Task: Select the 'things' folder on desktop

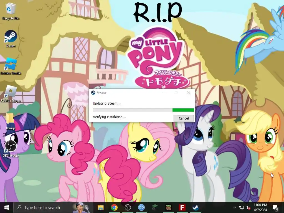Action: click(x=11, y=121)
